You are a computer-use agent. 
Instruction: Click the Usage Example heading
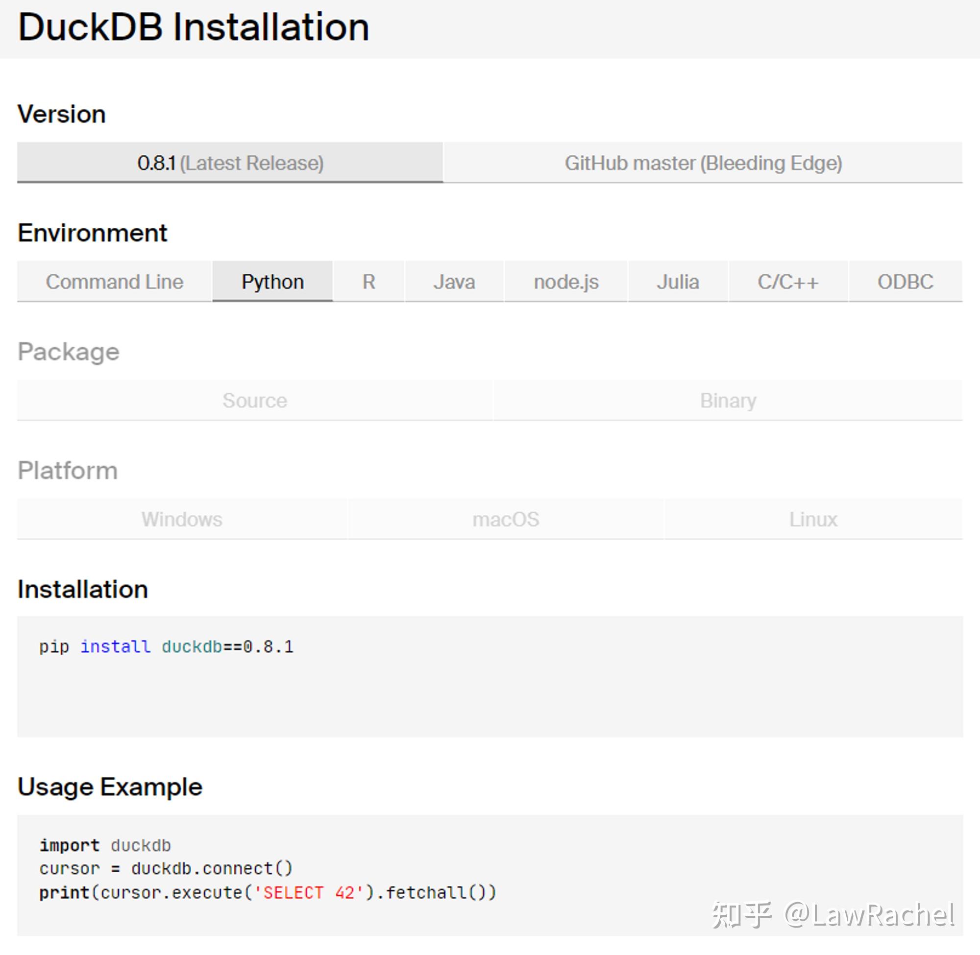pyautogui.click(x=109, y=787)
